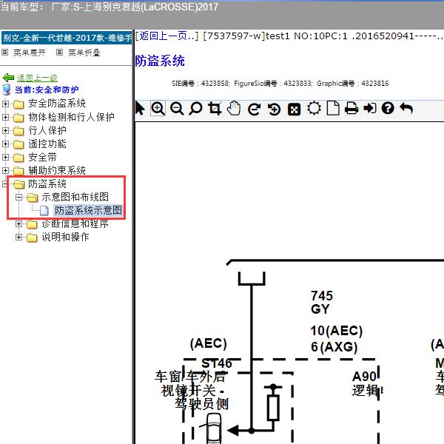The height and width of the screenshot is (444, 444).
Task: Expand the 遥控功能 tree node
Action: 5,144
